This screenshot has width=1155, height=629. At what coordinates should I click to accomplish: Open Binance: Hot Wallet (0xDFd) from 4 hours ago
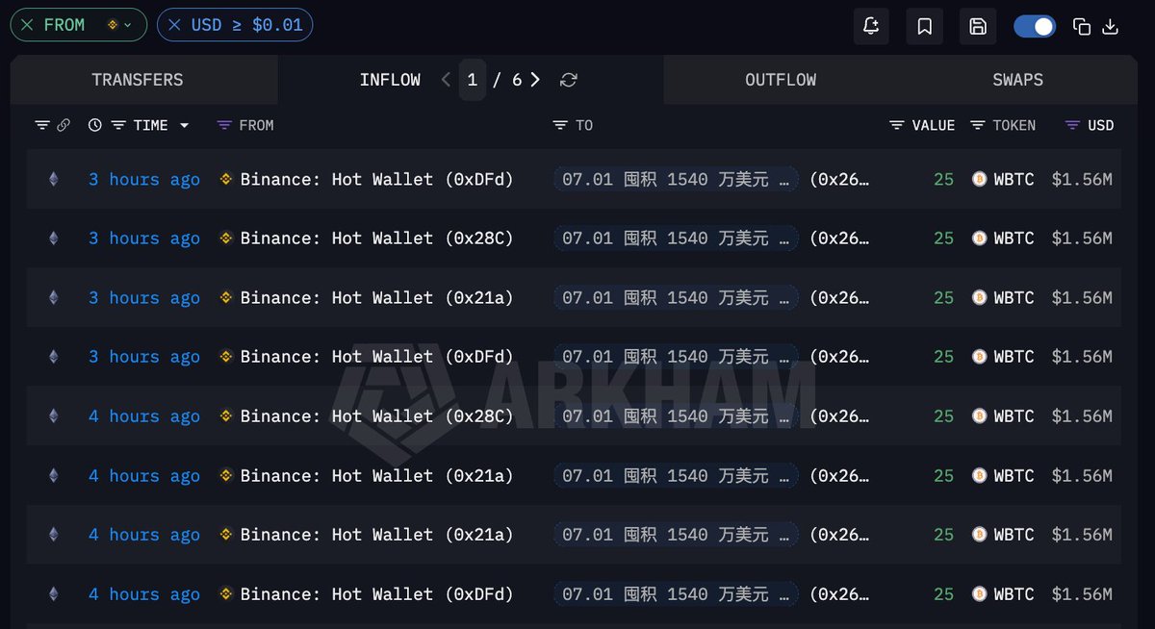point(376,594)
